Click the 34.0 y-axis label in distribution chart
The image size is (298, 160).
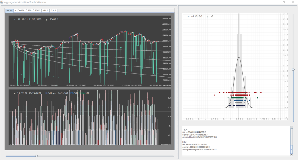click(x=286, y=19)
